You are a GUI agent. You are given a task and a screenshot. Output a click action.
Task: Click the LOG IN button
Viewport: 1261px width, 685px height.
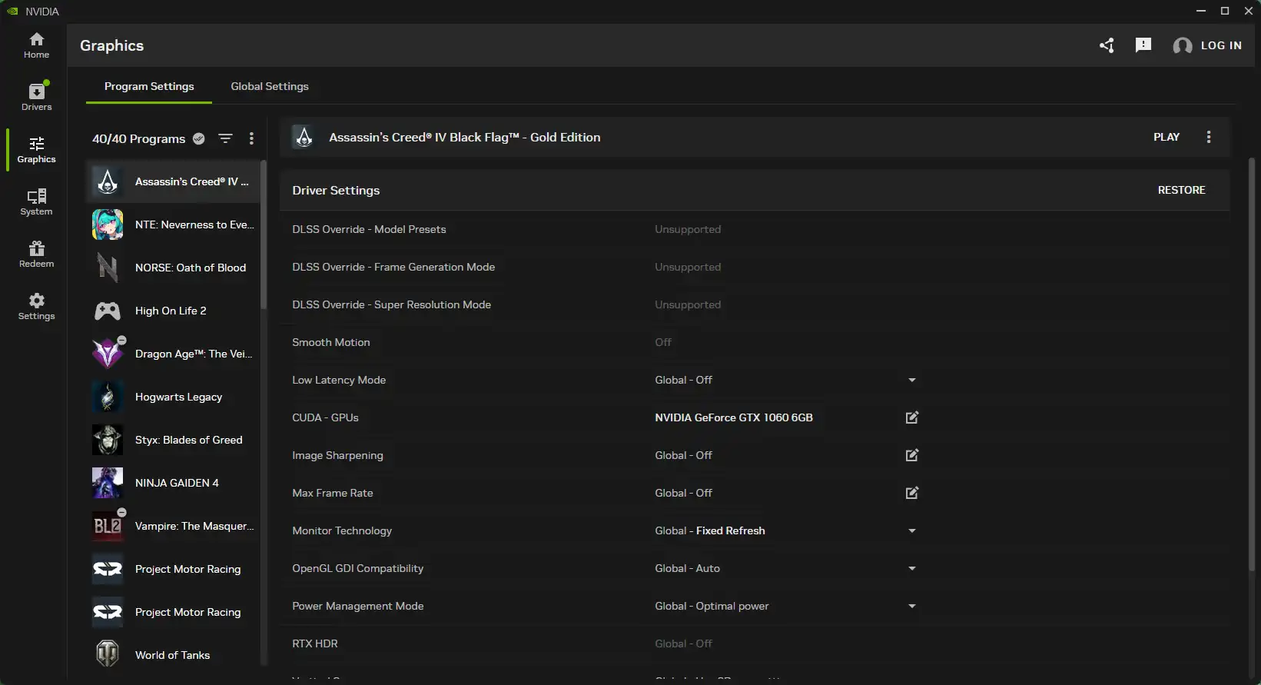[x=1207, y=45]
